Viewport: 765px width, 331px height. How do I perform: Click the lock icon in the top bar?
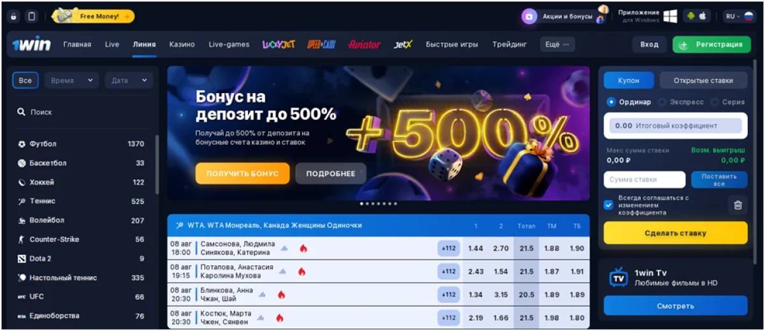[x=13, y=16]
